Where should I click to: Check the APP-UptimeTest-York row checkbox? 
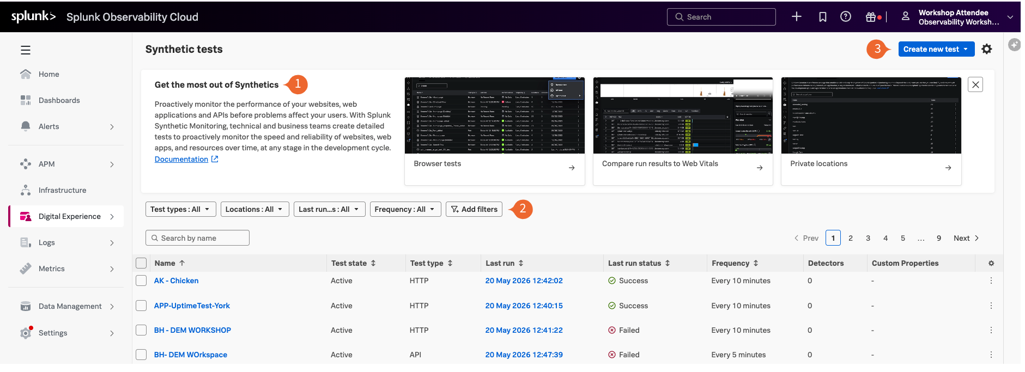tap(141, 306)
